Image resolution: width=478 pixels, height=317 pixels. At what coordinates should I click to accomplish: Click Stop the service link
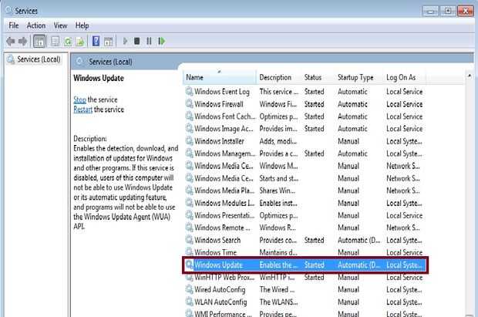coord(80,99)
